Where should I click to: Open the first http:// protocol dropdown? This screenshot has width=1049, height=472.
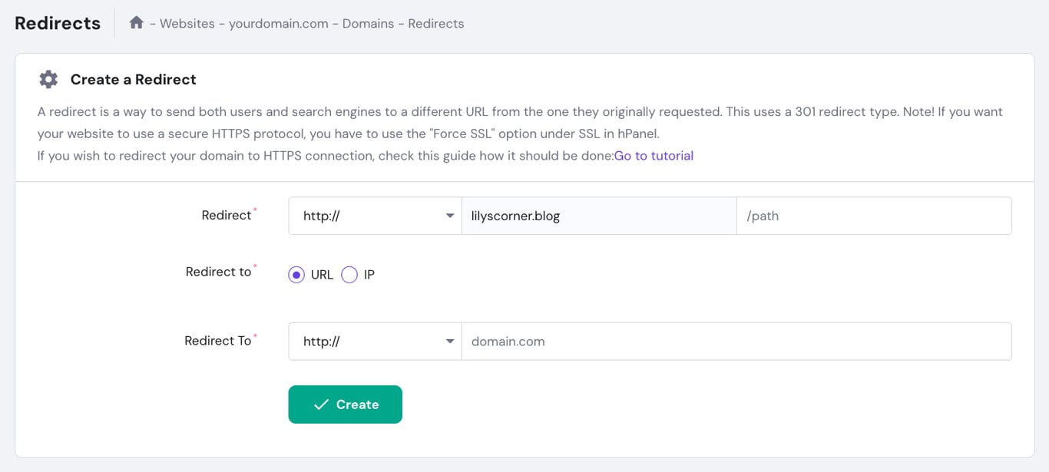tap(375, 216)
